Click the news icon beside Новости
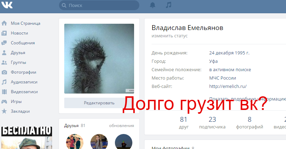Screen dimensions: 286x149 (4, 33)
